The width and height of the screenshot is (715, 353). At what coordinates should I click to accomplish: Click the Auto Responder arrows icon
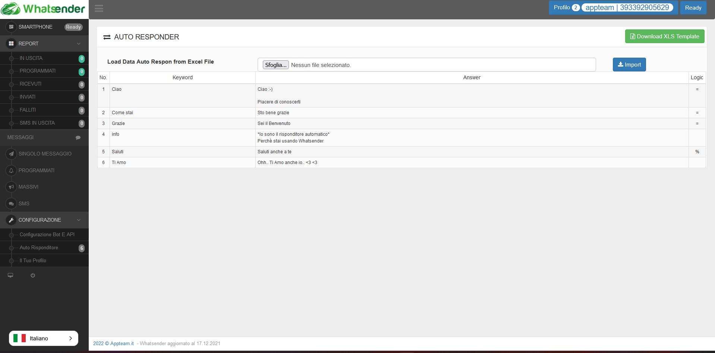click(x=107, y=37)
